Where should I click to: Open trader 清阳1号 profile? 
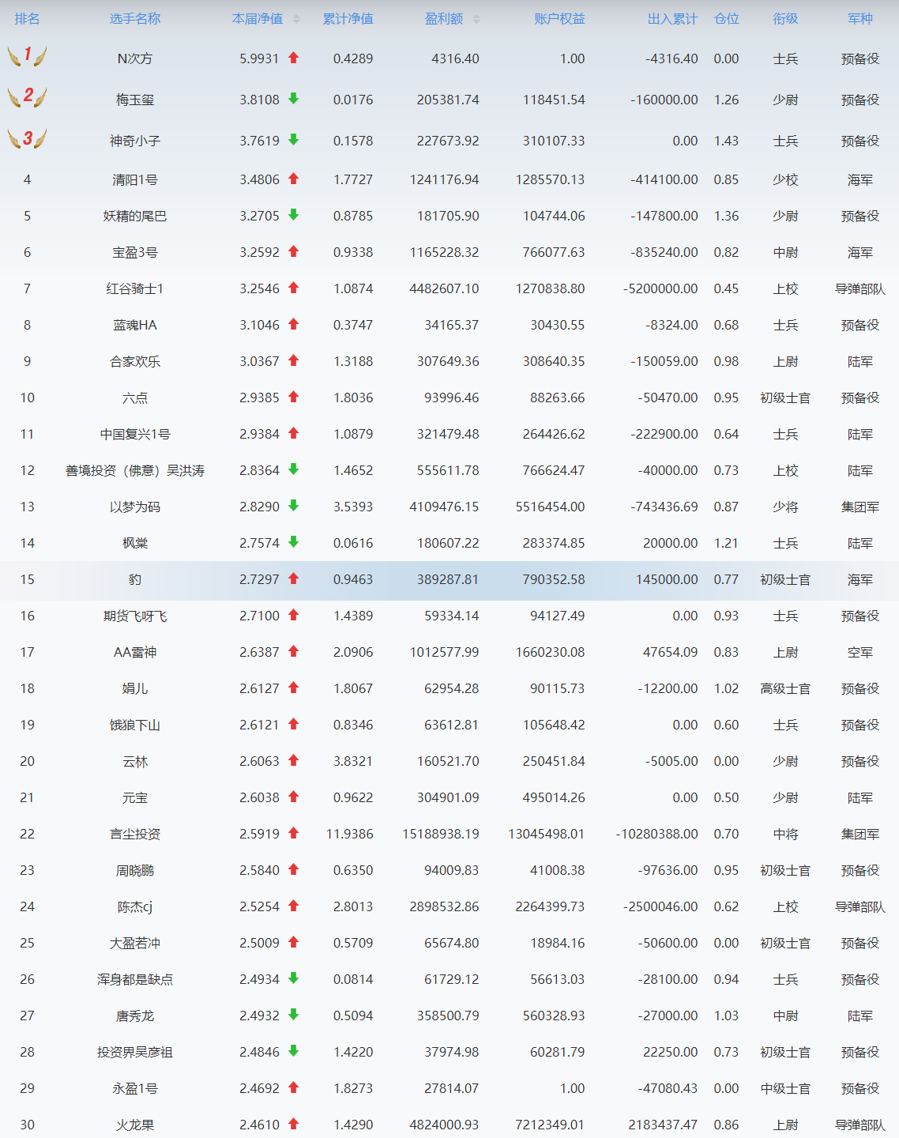pos(135,180)
